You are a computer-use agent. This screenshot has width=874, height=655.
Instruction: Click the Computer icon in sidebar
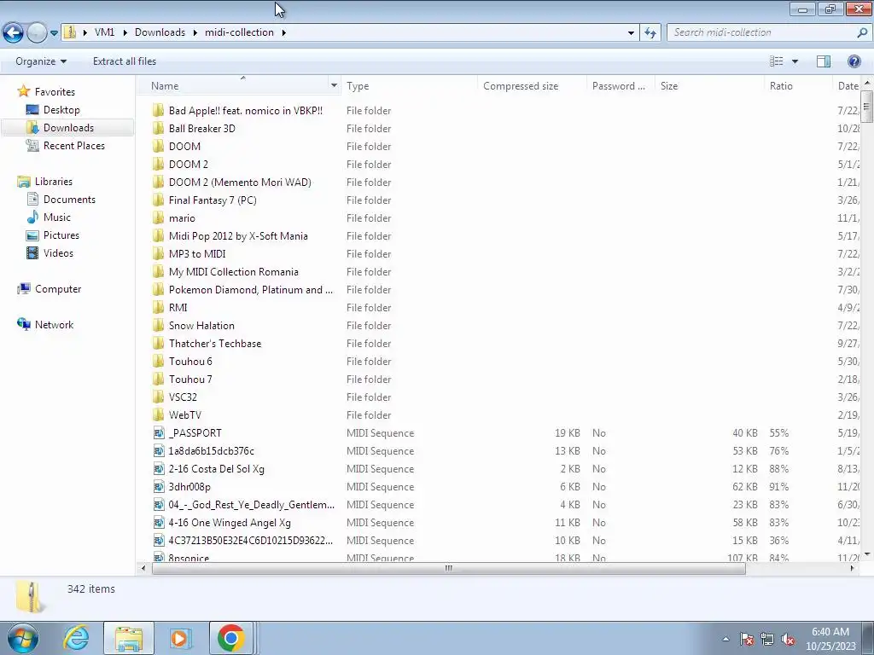(23, 289)
